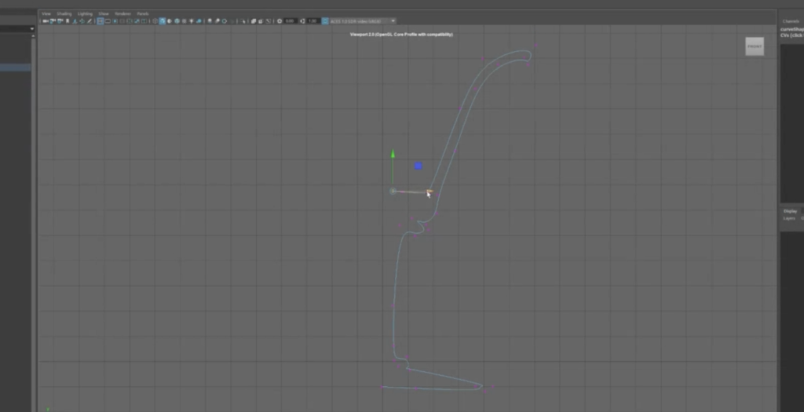The image size is (804, 412).
Task: Toggle the Resolution Gate icon
Action: pos(115,21)
